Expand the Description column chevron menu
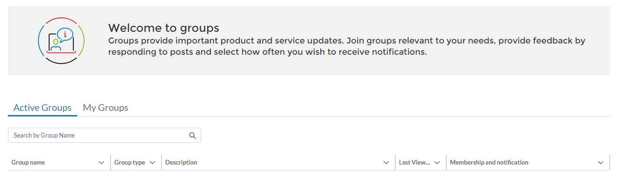 (x=386, y=163)
